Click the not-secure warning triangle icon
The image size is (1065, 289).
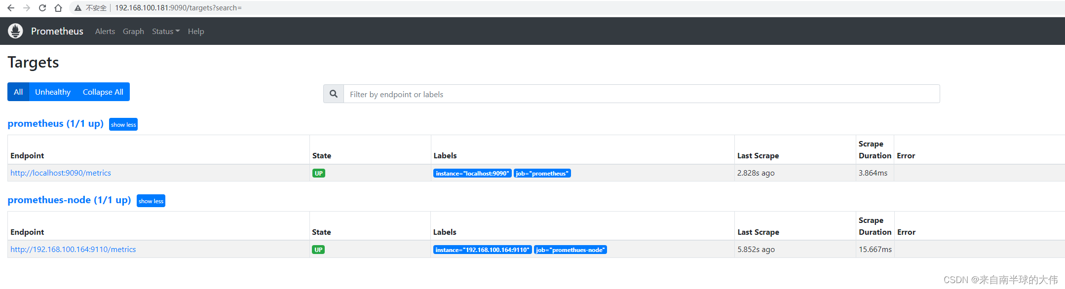78,8
